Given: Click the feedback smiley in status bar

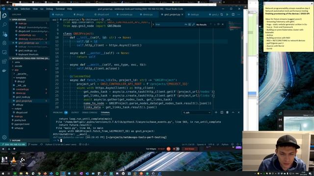Looking at the screenshot, I should pyautogui.click(x=232, y=144).
